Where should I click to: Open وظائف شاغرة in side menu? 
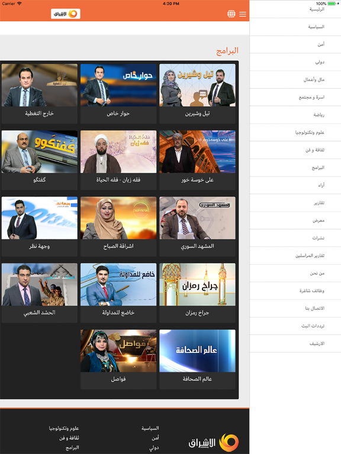pyautogui.click(x=295, y=291)
